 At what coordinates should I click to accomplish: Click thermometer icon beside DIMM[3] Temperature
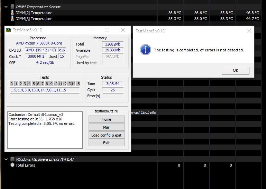(x=12, y=18)
